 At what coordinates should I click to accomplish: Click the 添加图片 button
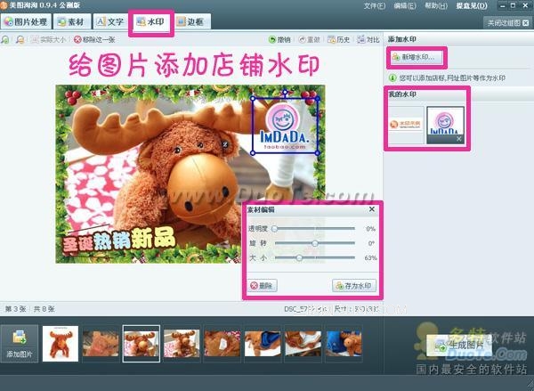click(20, 343)
